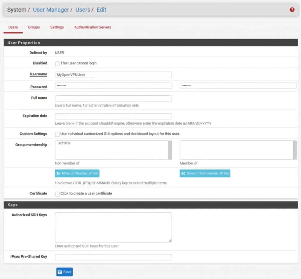The image size is (301, 279).
Task: Click the Username input field
Action: tap(113, 75)
